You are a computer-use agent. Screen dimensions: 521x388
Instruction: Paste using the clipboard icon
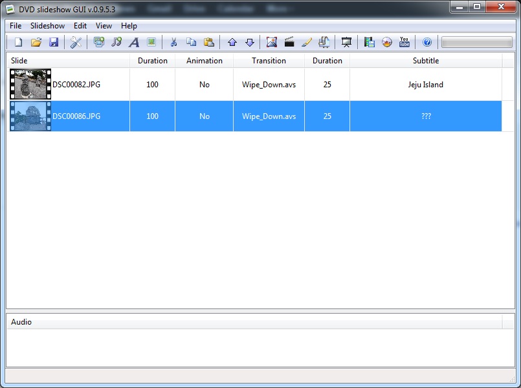pos(208,42)
